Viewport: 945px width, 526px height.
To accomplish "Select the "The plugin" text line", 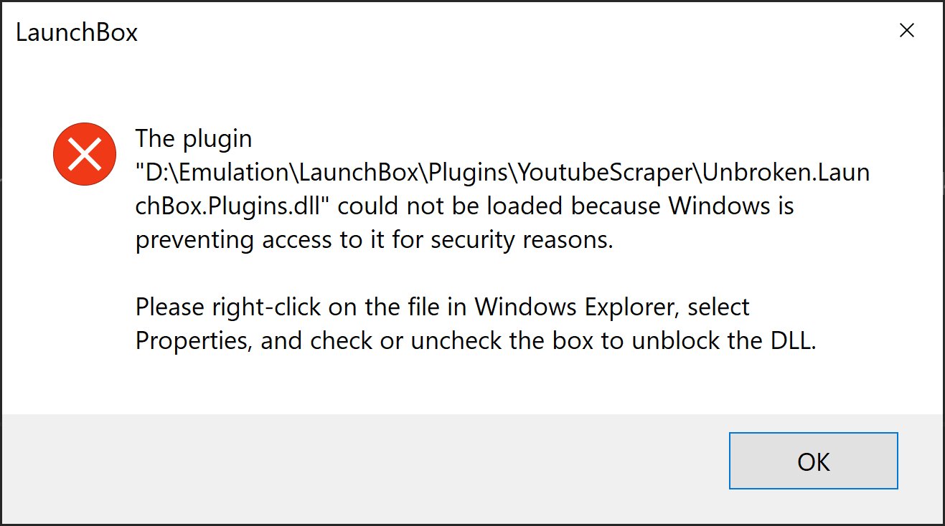I will coord(194,138).
